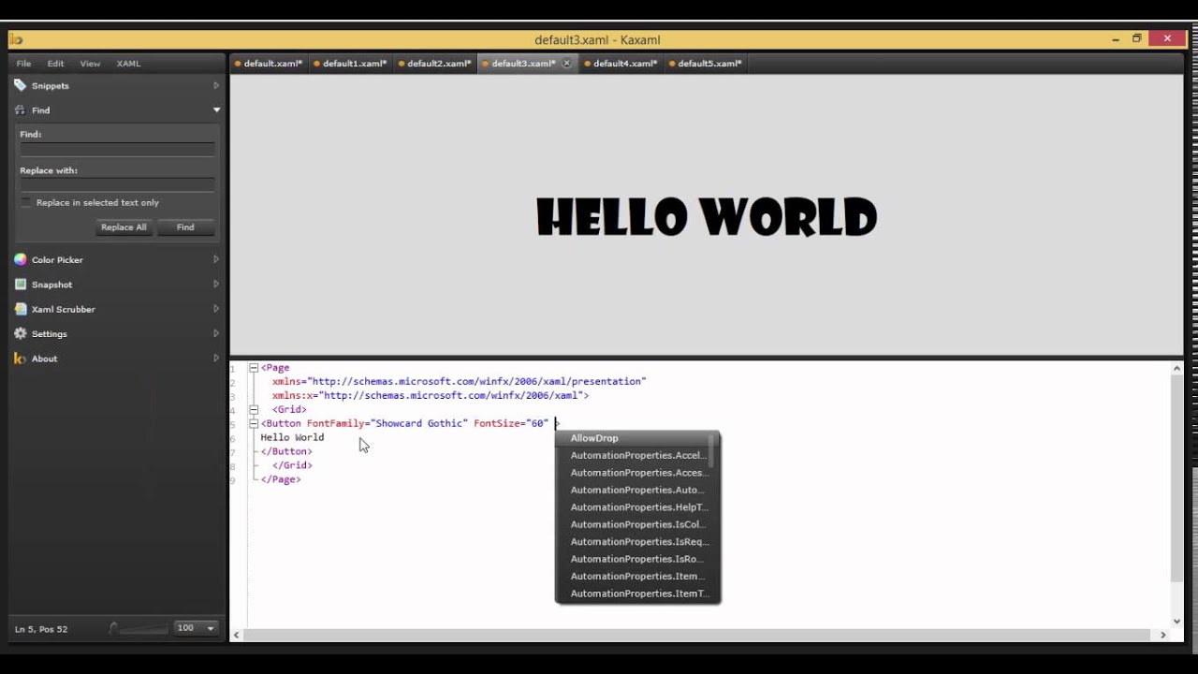1198x674 pixels.
Task: Click the autocomplete list scrollbar
Action: point(712,451)
